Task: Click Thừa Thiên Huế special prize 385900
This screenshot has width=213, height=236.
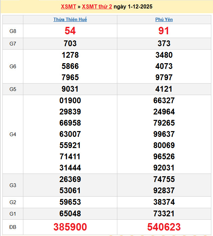Action: 70,227
